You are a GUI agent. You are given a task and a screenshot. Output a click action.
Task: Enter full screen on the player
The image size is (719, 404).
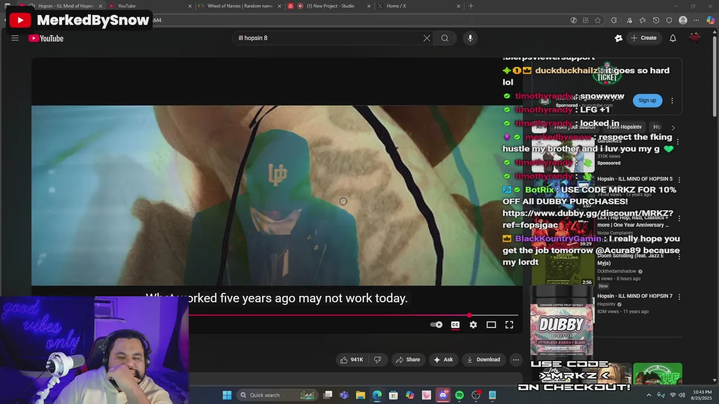click(509, 325)
